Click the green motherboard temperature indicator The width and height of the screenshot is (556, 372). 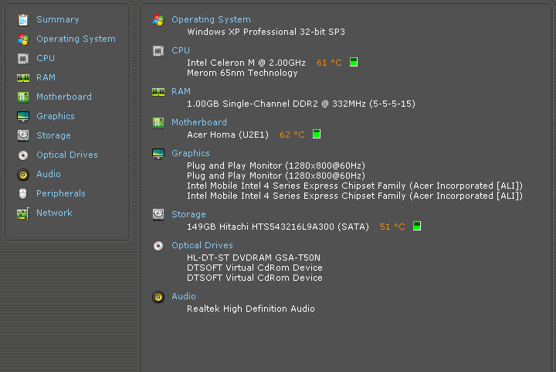tap(317, 134)
